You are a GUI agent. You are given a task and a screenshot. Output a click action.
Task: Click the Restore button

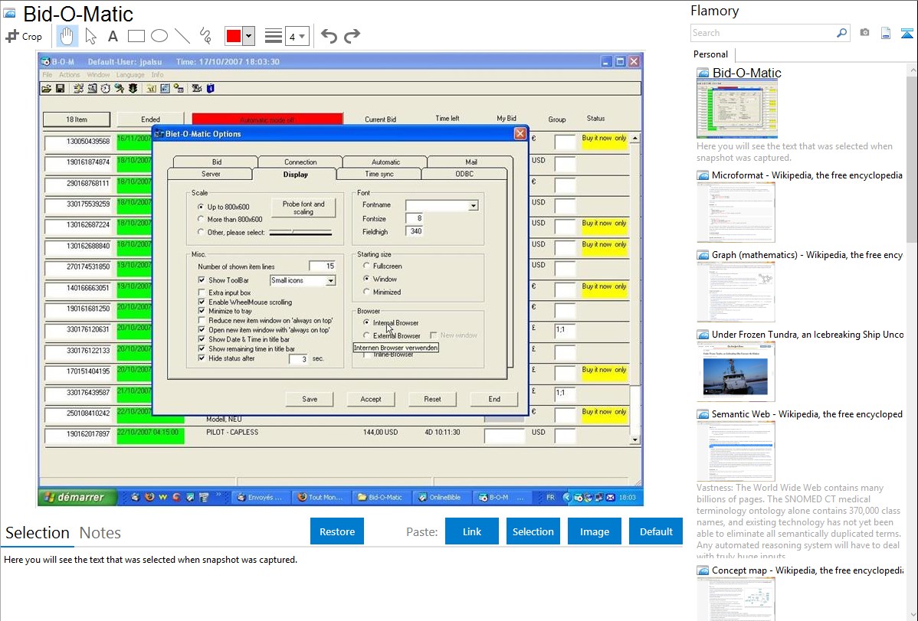pos(337,531)
